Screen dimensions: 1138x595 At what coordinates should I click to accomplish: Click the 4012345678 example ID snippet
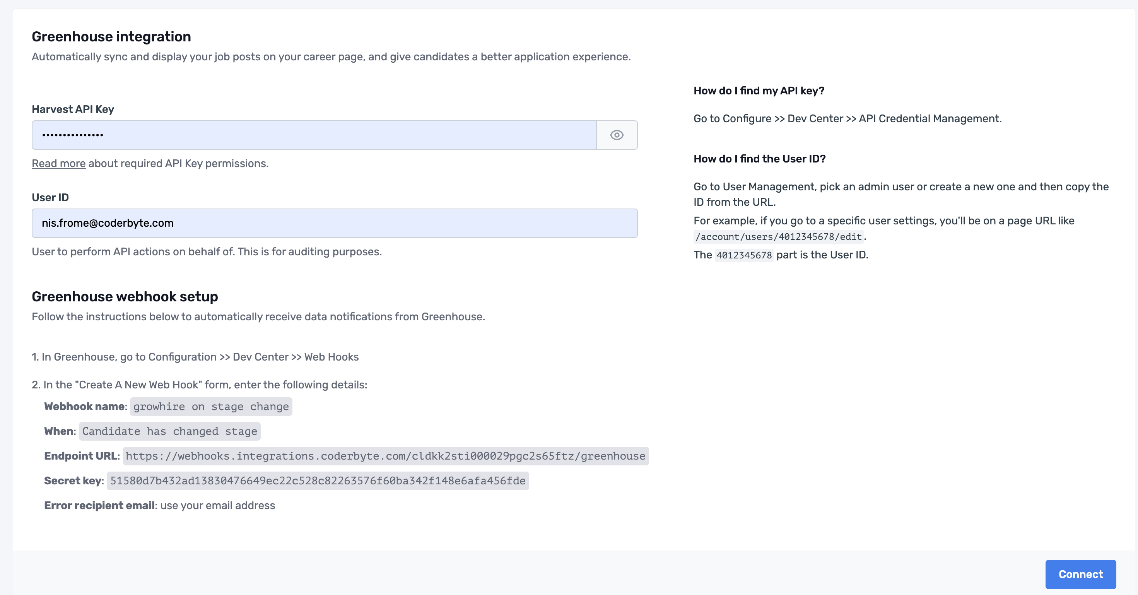[x=743, y=255]
